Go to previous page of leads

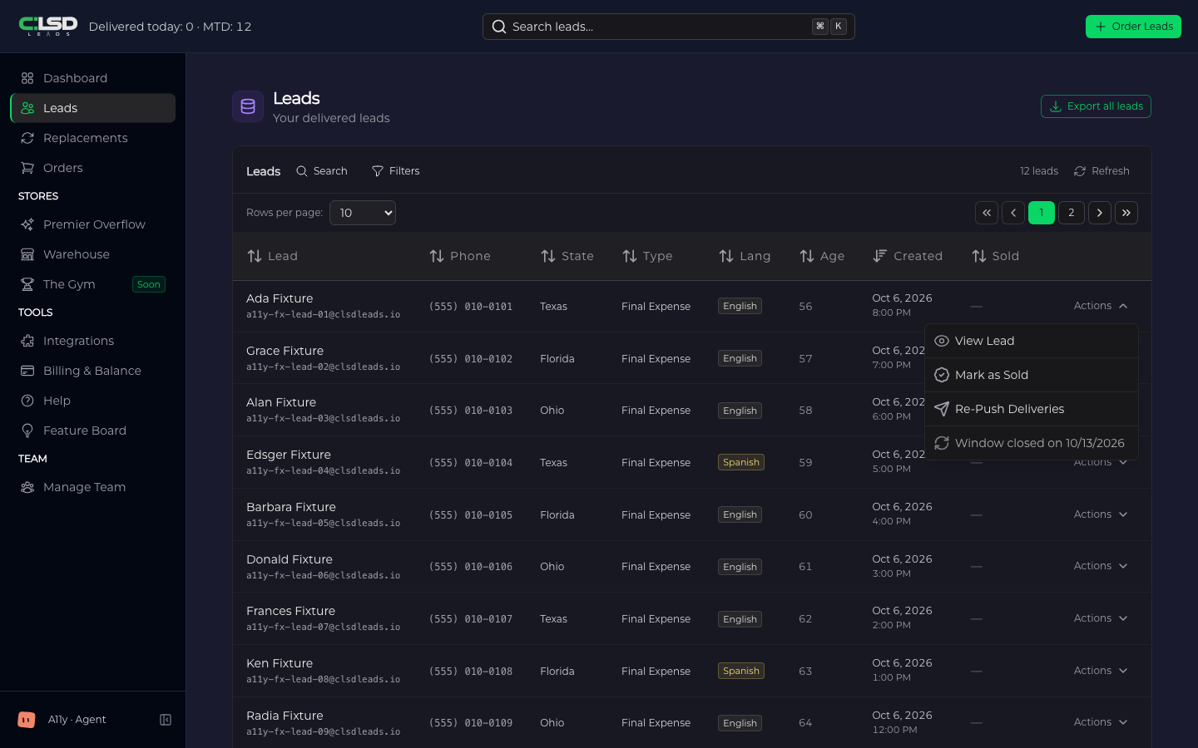[1013, 213]
